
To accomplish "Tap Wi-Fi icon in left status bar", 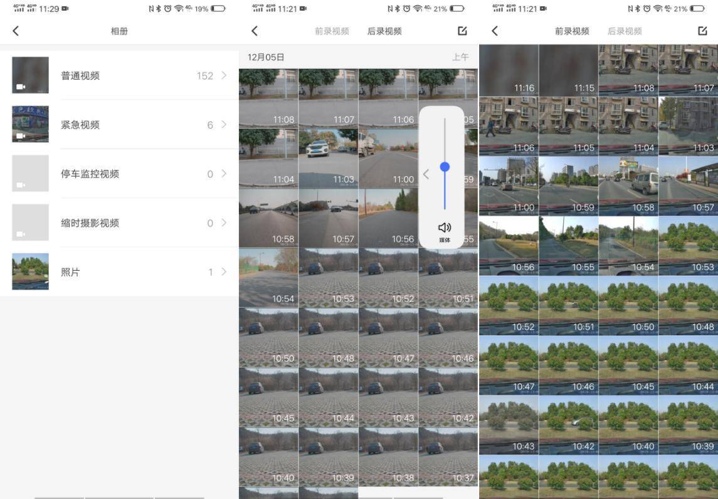I will (x=179, y=9).
